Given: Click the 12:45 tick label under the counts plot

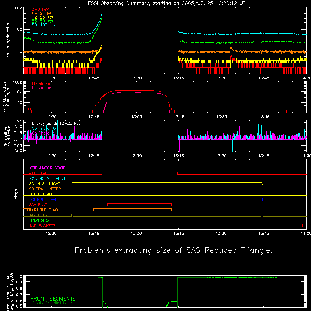Looking at the screenshot, I should coord(94,78).
